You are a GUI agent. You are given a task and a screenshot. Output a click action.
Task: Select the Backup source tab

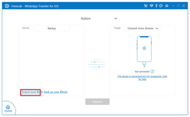click(x=52, y=29)
